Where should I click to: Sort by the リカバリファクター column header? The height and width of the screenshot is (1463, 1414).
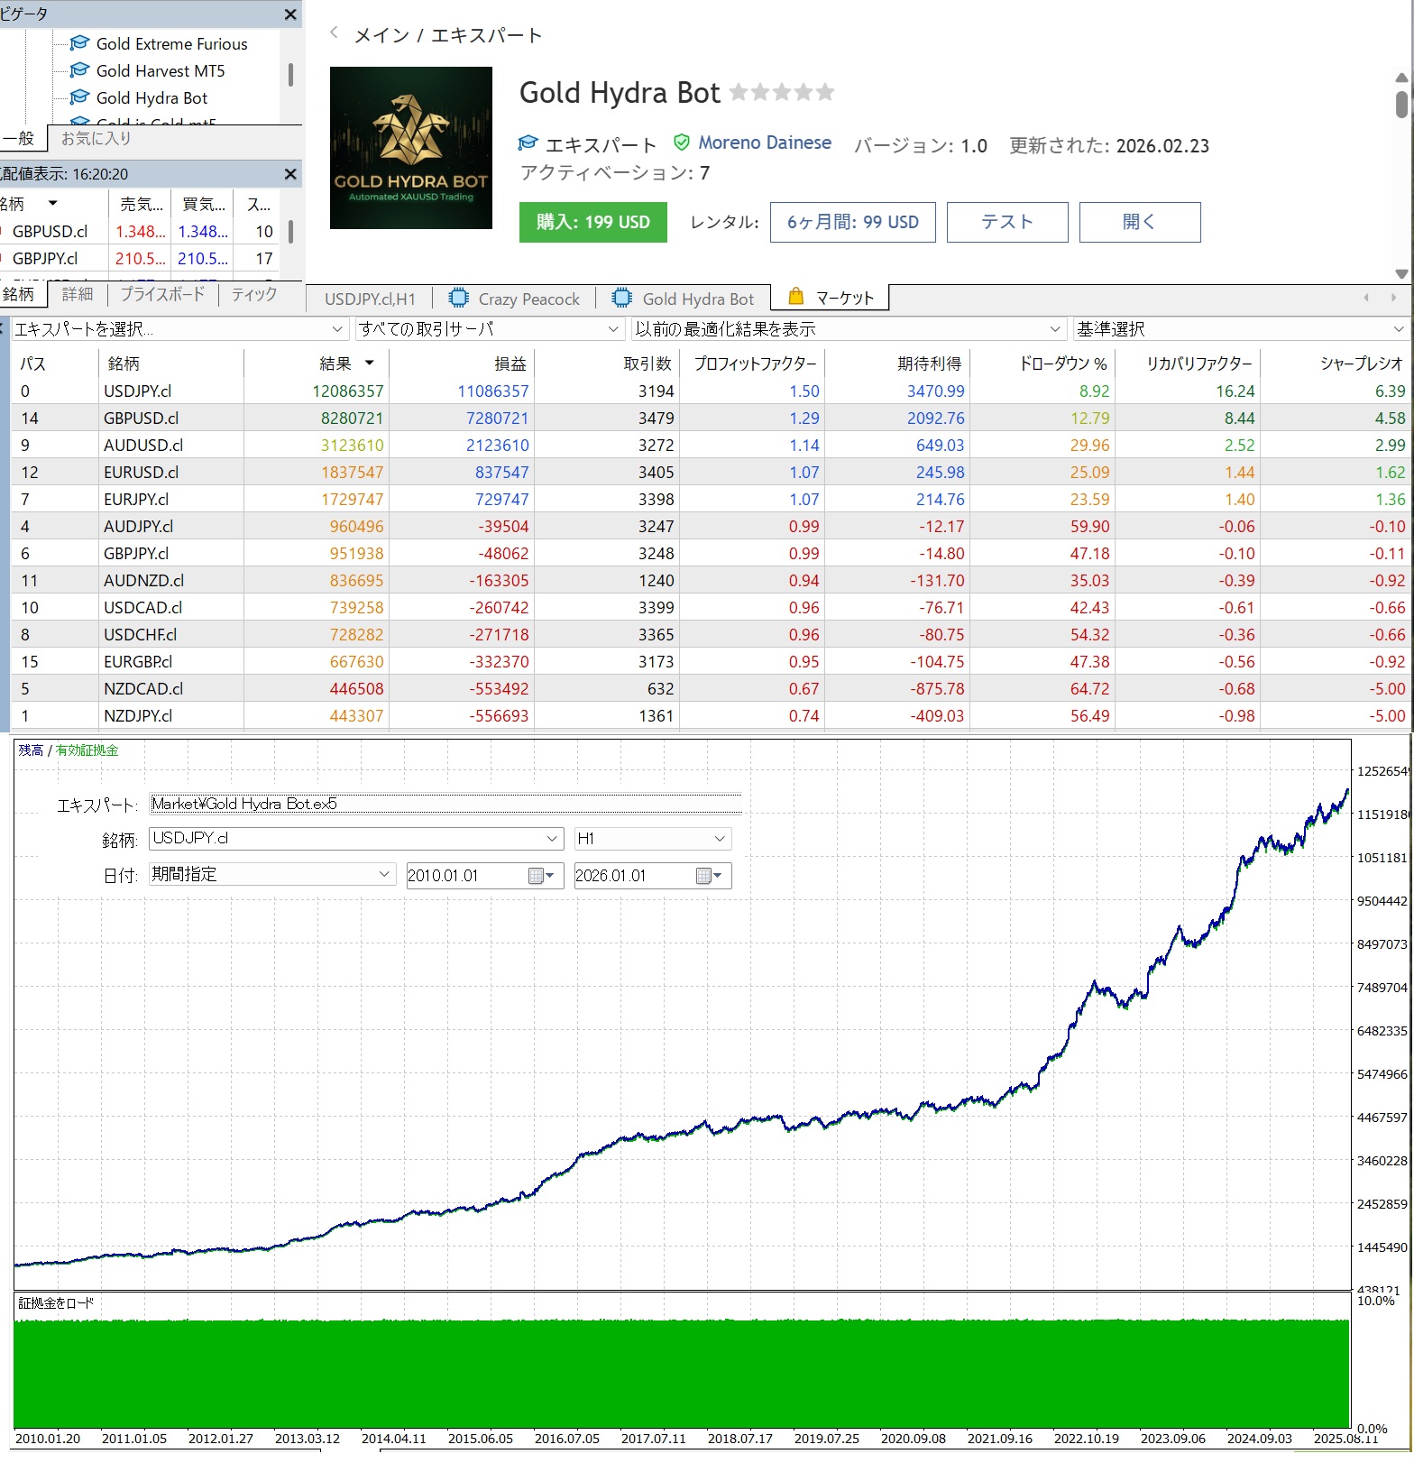pos(1188,363)
